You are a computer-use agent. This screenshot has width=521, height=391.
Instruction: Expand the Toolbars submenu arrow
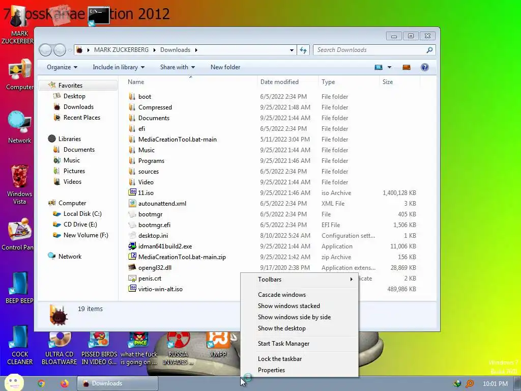coord(351,280)
